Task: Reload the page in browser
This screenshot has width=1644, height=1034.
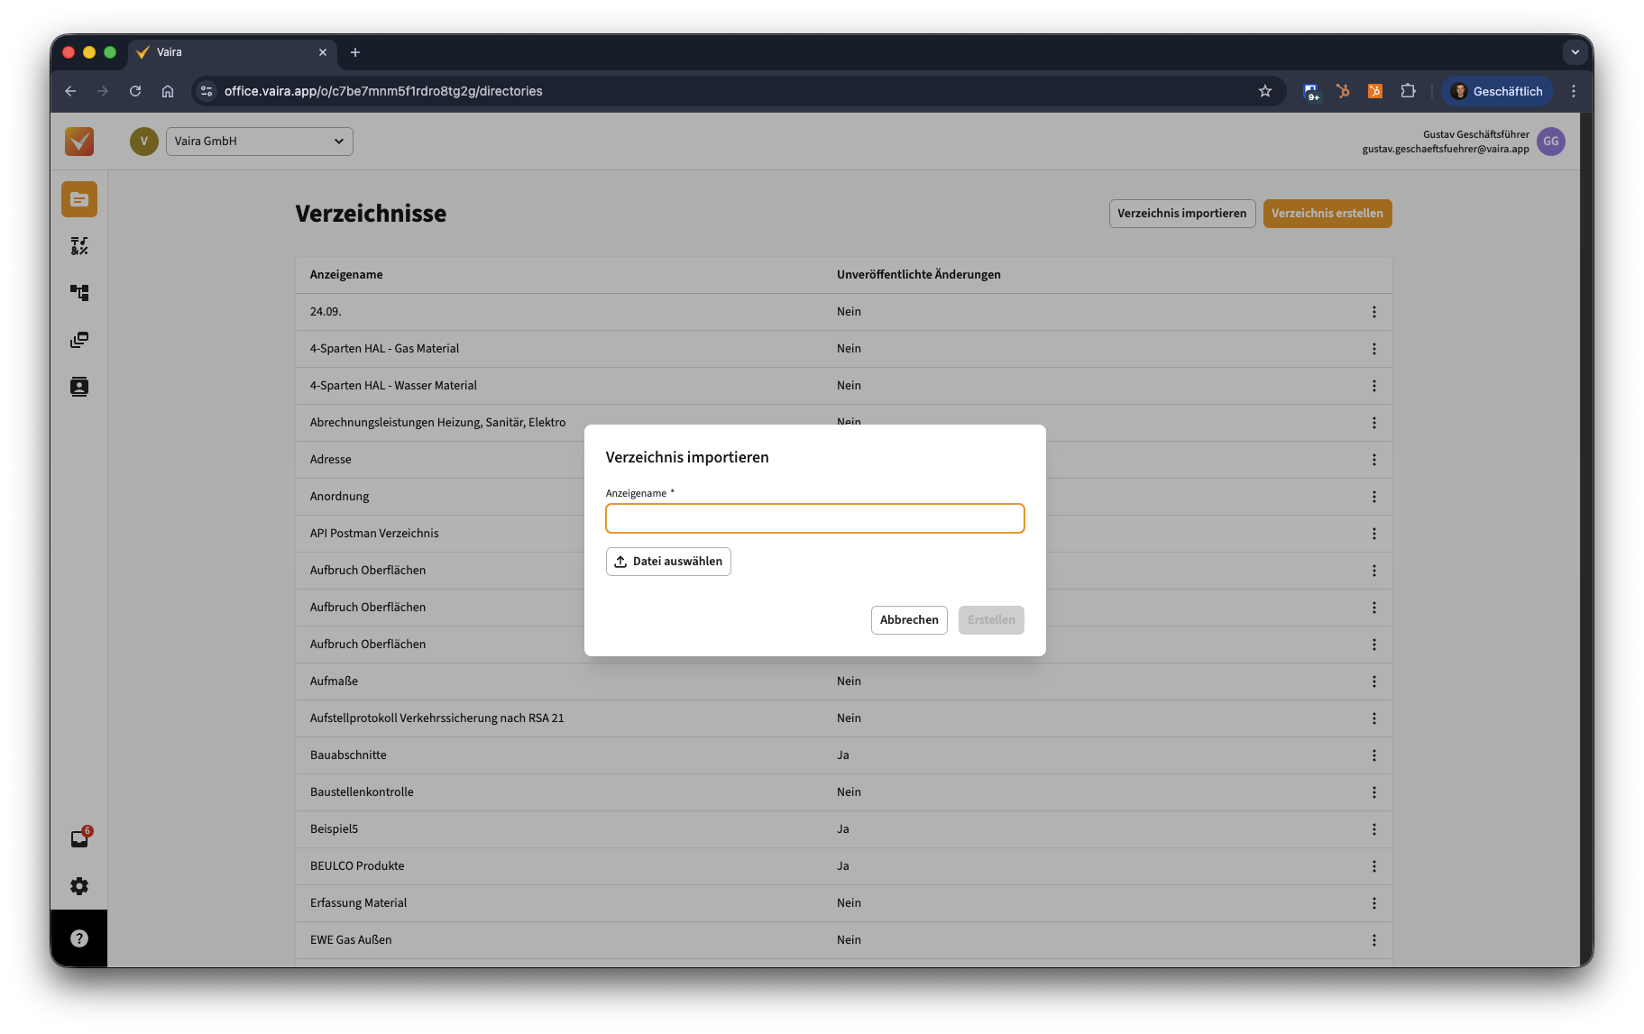Action: click(135, 91)
